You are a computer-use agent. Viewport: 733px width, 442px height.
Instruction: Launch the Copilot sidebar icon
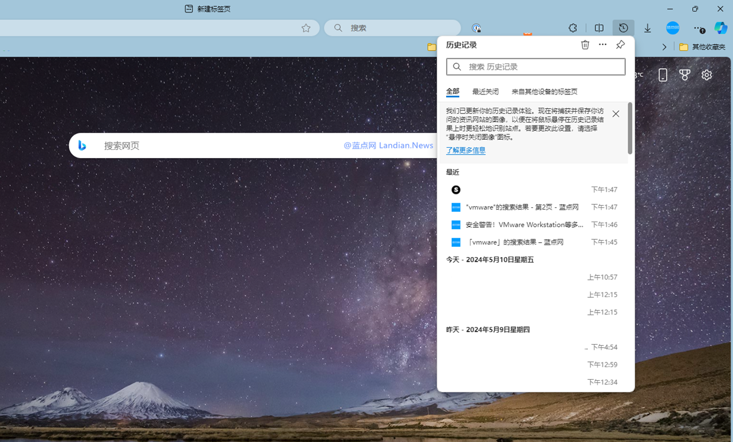click(720, 27)
